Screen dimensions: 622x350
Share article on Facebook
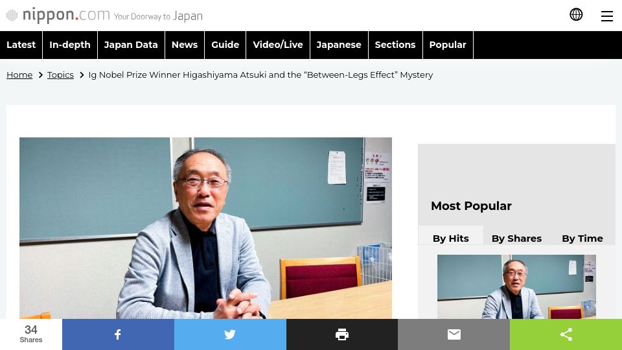(x=118, y=334)
